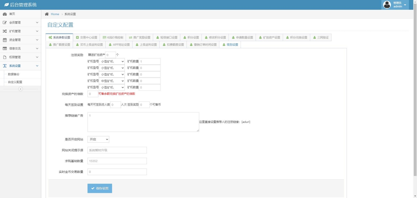Click the 权限管理 file icon
Viewport: 417px width, 198px height.
pyautogui.click(x=5, y=57)
